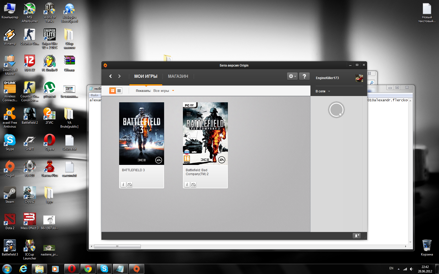439x274 pixels.
Task: Click the EngineKiller173 username
Action: [327, 78]
